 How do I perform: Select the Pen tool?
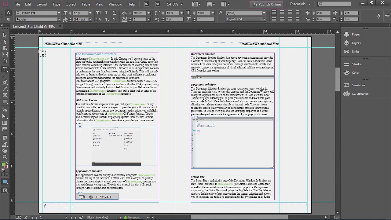(5, 82)
